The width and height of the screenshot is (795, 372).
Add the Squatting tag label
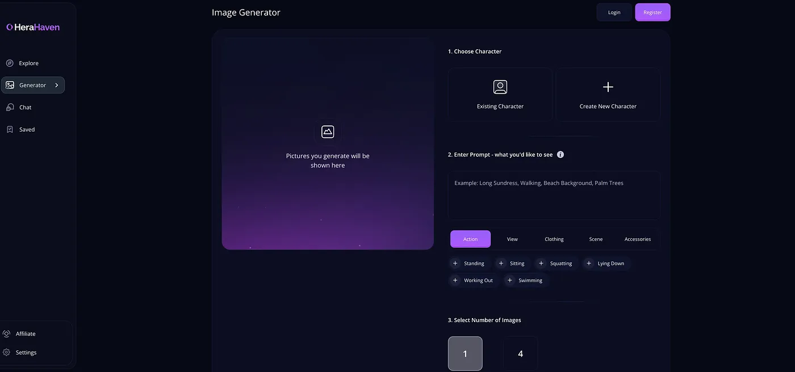561,263
